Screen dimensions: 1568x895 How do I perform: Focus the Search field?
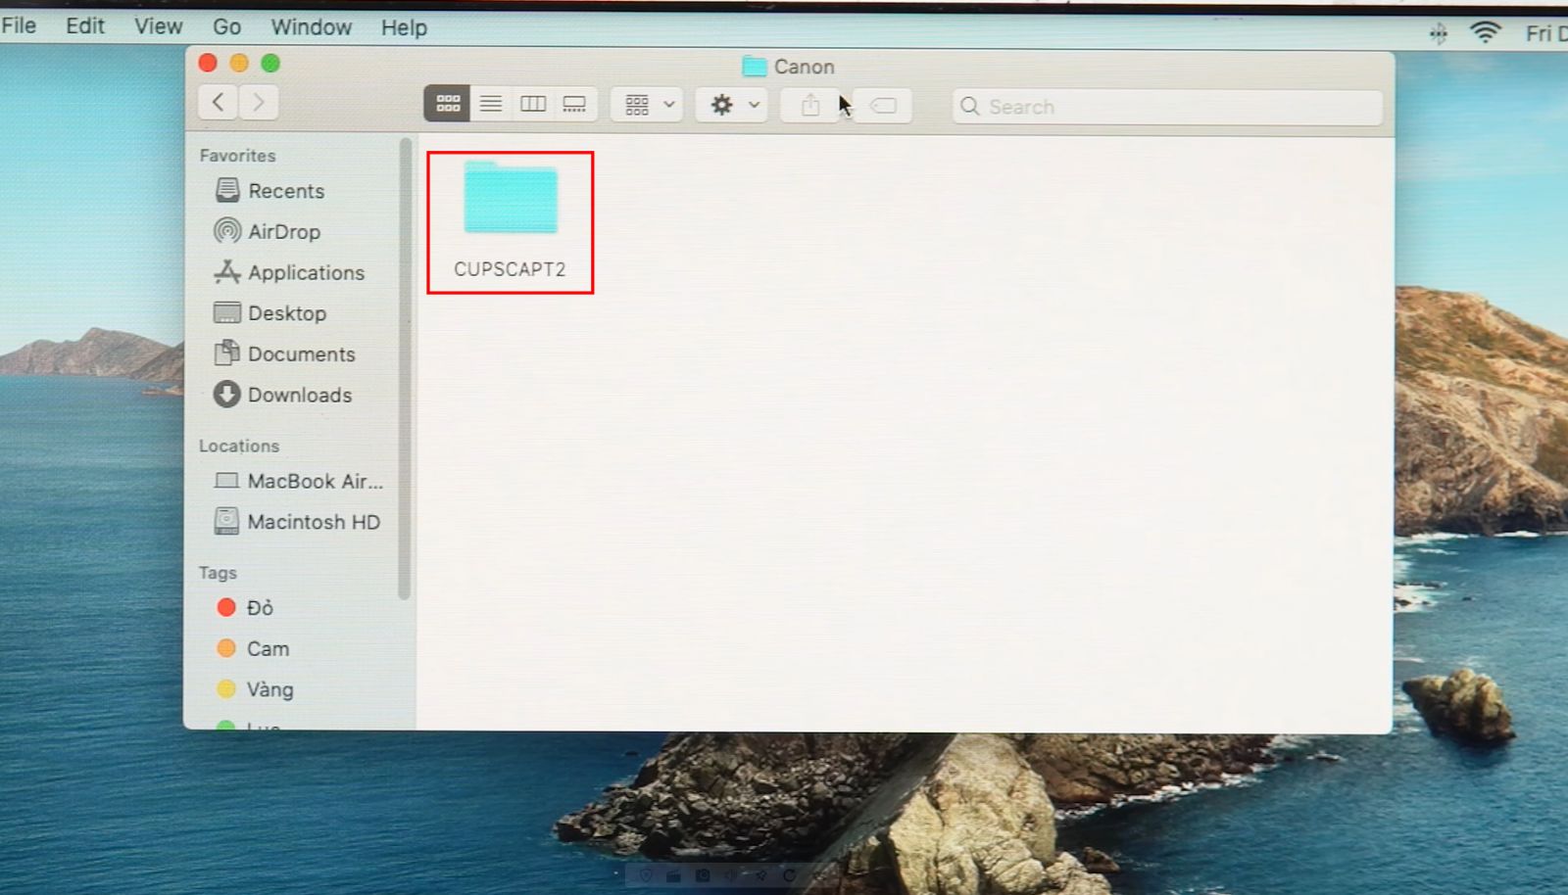tap(1167, 107)
